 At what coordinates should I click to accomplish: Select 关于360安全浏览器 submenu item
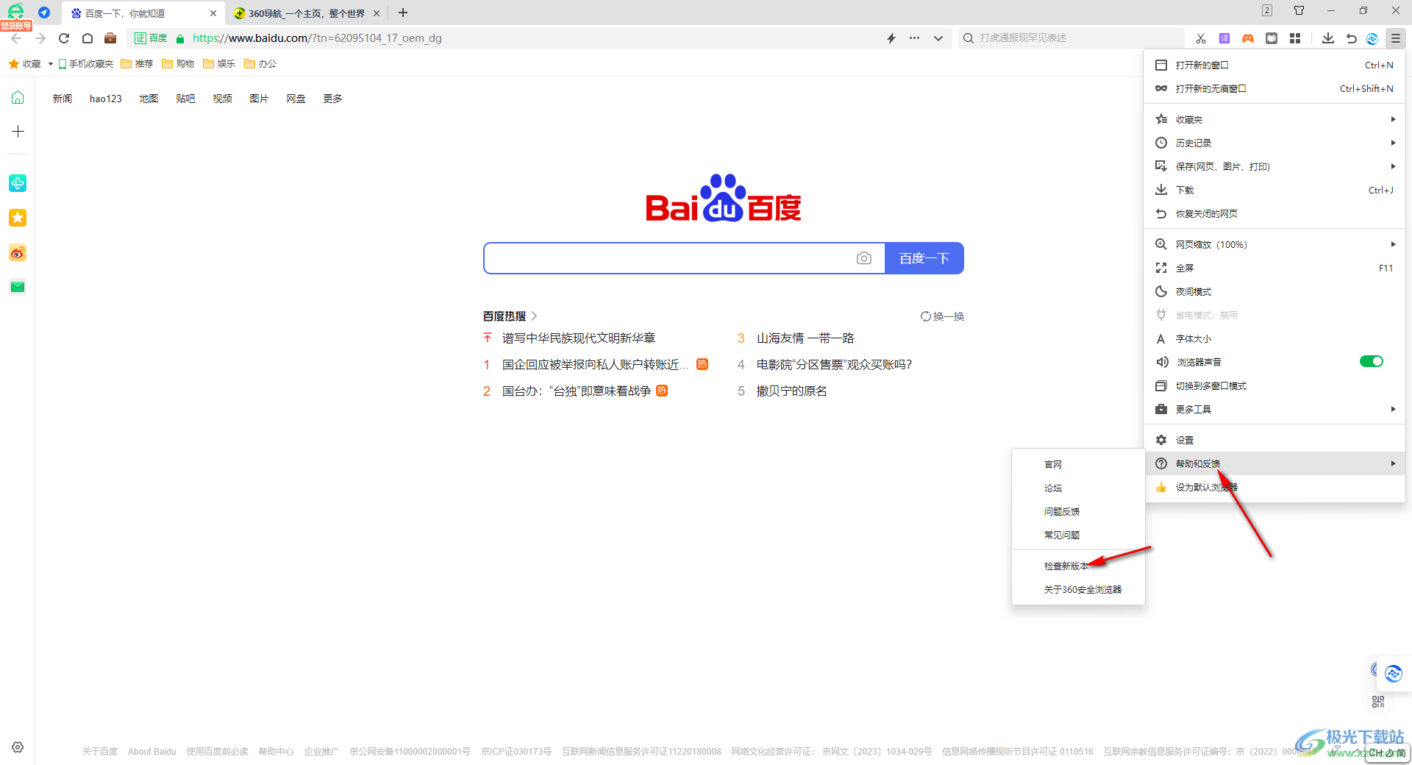coord(1078,589)
